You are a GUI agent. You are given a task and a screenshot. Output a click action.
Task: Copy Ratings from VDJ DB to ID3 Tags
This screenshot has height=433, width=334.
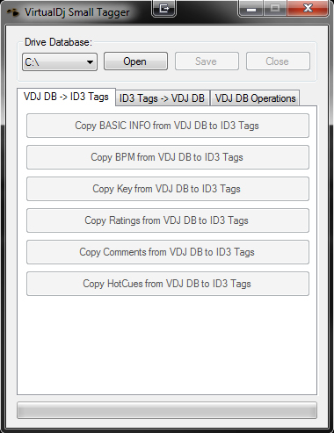click(168, 220)
